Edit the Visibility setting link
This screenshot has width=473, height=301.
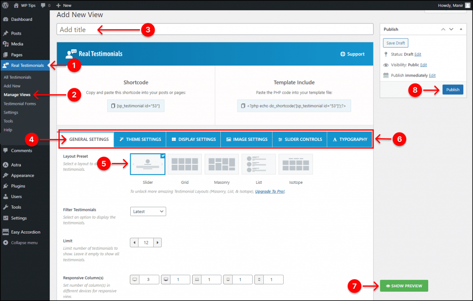tap(424, 65)
